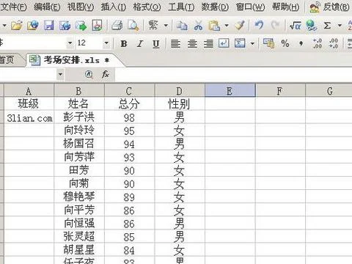Toggle italic formatting
352x264 pixels.
point(140,43)
